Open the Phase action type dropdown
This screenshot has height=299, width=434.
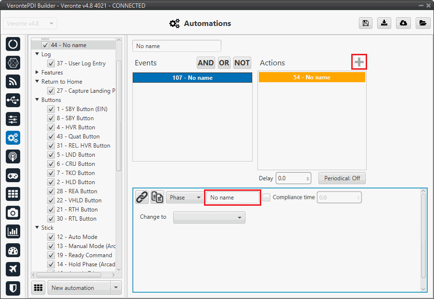(185, 198)
